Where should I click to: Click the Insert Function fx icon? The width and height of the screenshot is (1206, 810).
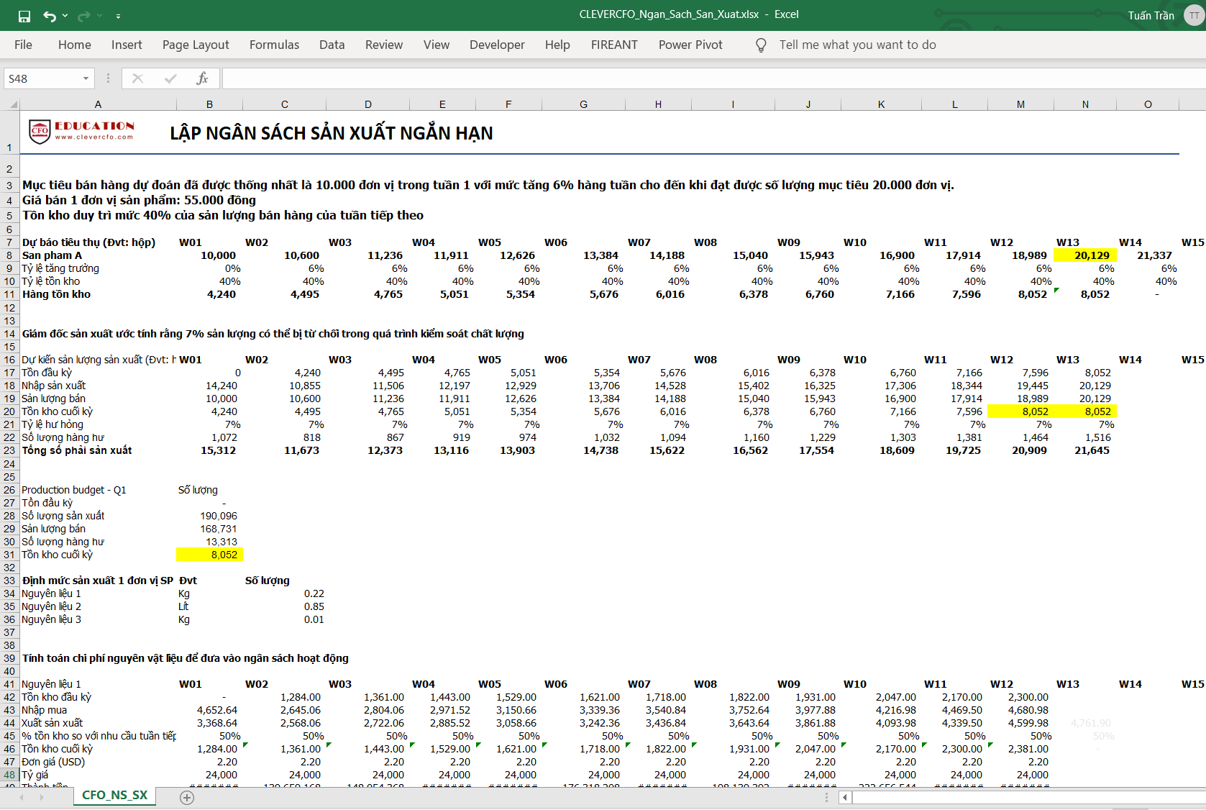point(202,78)
